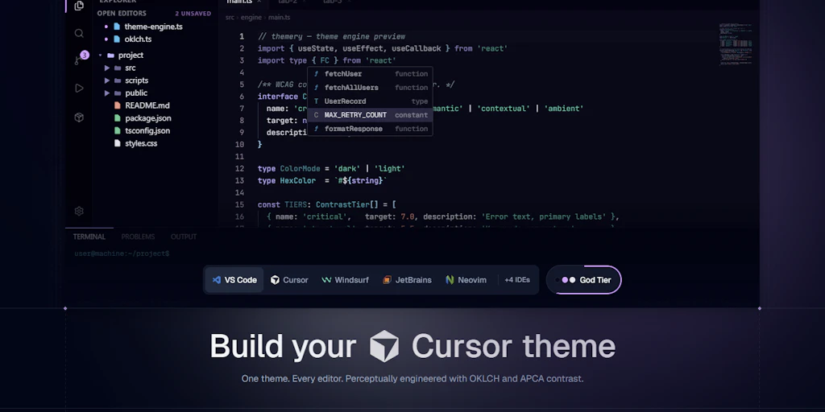Choose formatResponse from autocomplete list
The height and width of the screenshot is (412, 825).
370,129
